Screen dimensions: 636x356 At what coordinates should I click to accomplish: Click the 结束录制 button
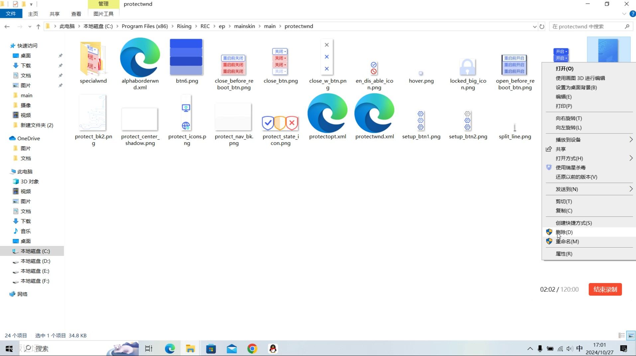pos(605,289)
